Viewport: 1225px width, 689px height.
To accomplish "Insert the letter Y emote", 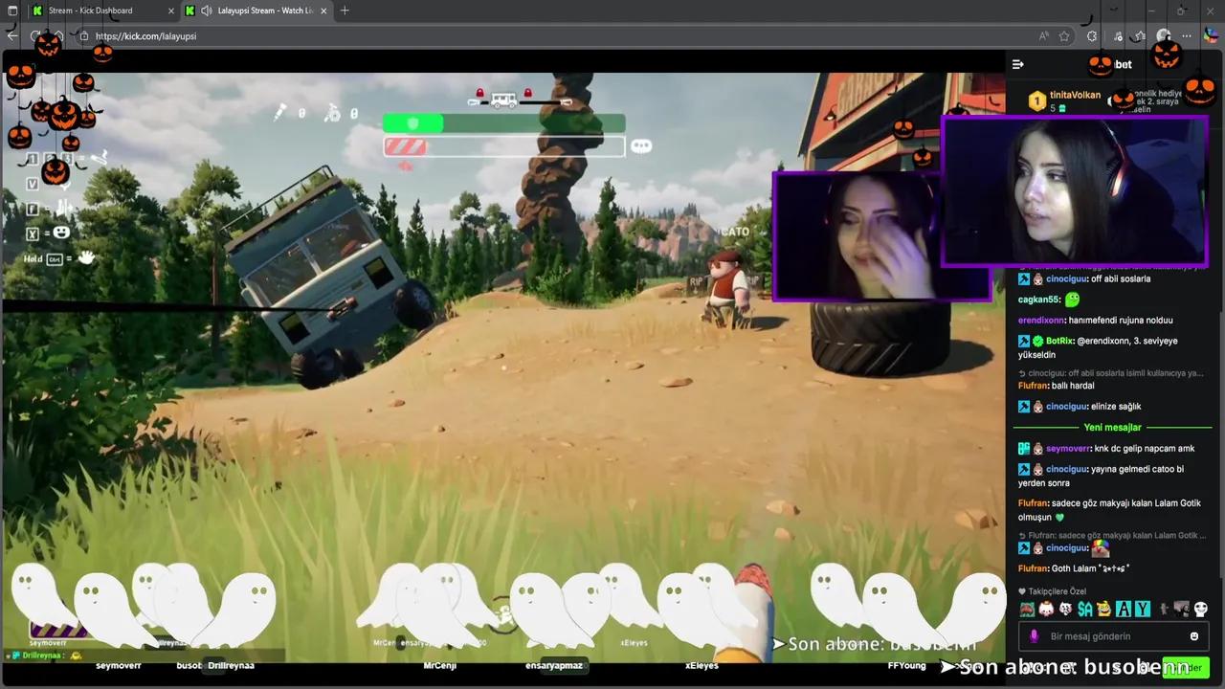I will [1143, 610].
